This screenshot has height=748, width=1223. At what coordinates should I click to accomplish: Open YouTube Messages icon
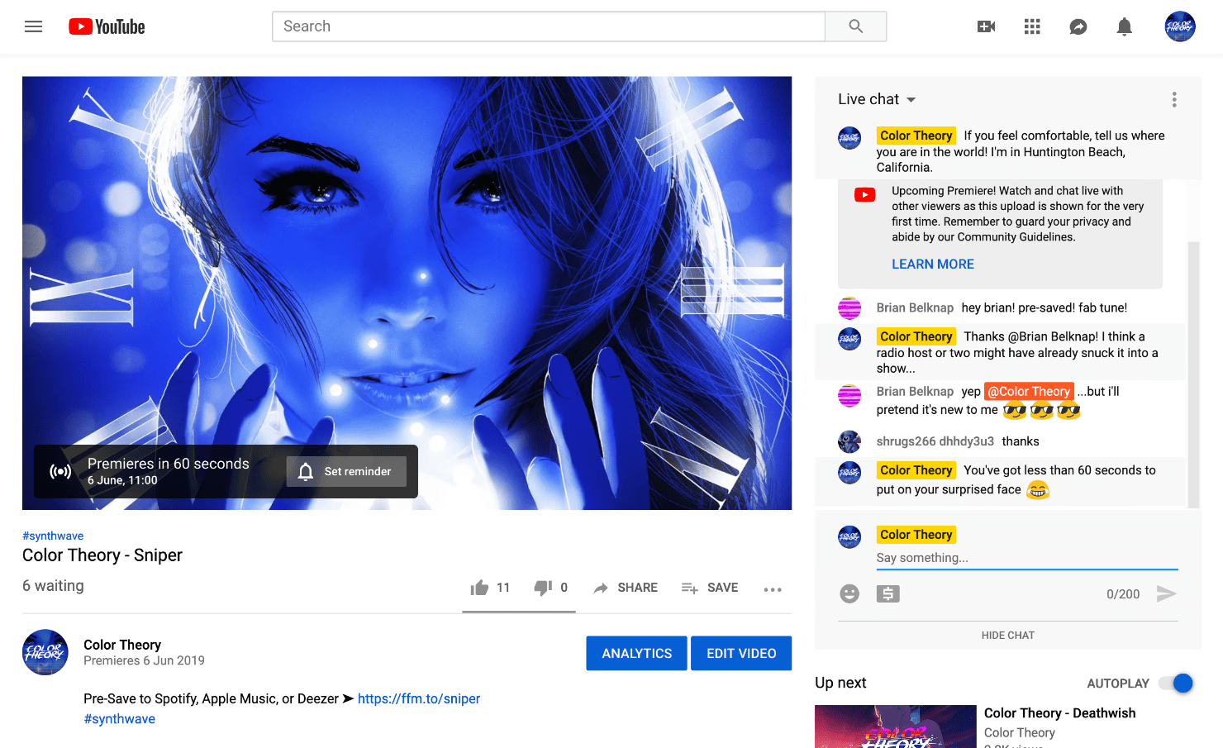pos(1078,26)
